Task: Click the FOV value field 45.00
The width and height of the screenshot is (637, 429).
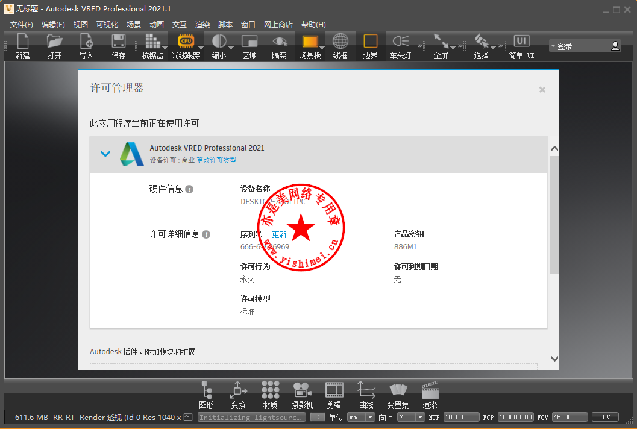Action: pyautogui.click(x=570, y=417)
